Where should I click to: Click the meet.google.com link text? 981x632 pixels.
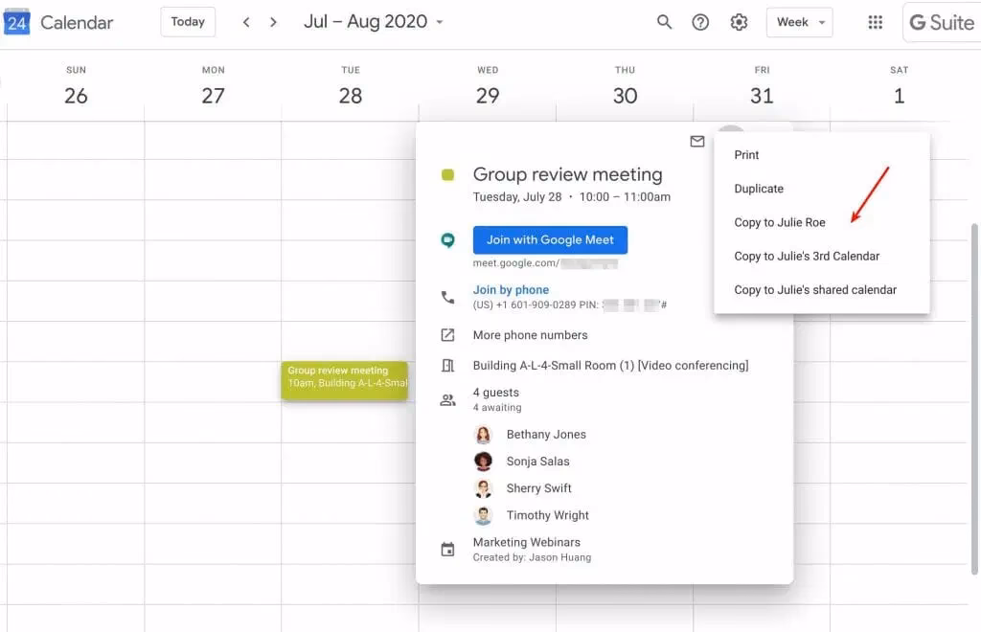(x=516, y=263)
